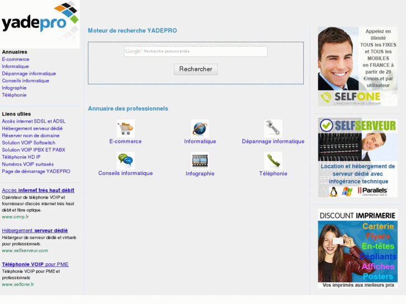Click the Rechercher button
Viewport: 406px width, 304px height.
pyautogui.click(x=195, y=69)
